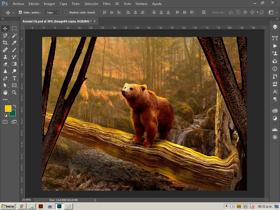Pick the Pen tool

pos(5,78)
